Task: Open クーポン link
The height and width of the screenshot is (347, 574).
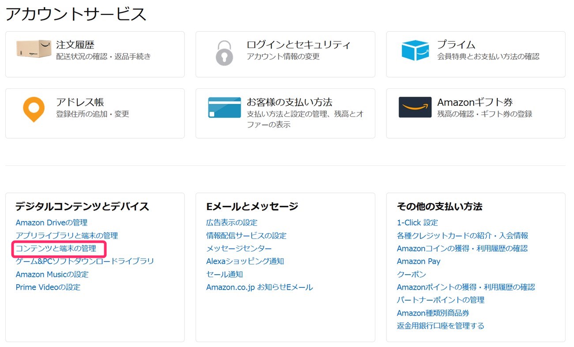Action: [412, 274]
